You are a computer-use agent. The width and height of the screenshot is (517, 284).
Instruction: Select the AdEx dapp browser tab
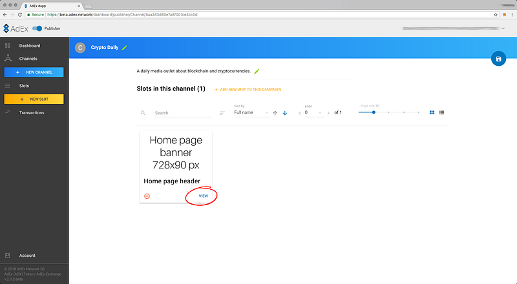[52, 6]
